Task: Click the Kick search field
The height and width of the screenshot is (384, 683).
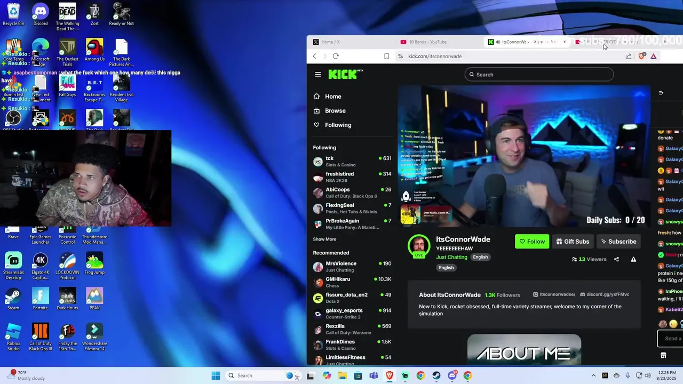Action: point(539,75)
